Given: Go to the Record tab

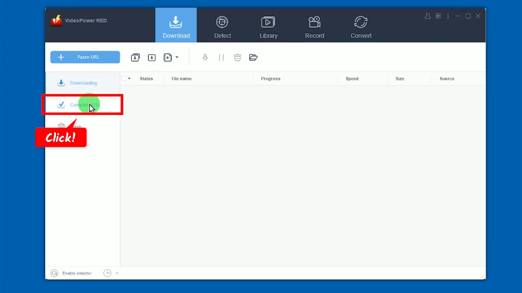Looking at the screenshot, I should 315,27.
